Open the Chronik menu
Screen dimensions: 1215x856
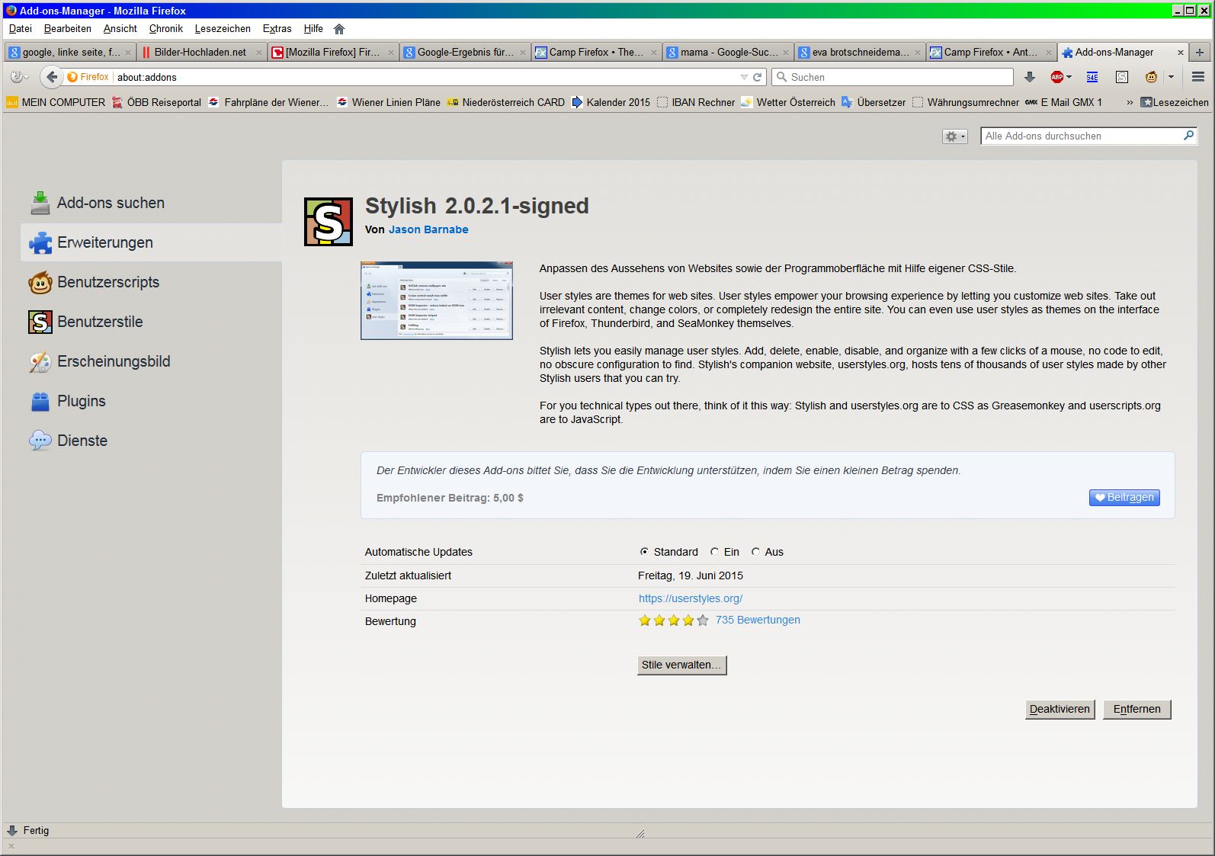[x=166, y=29]
